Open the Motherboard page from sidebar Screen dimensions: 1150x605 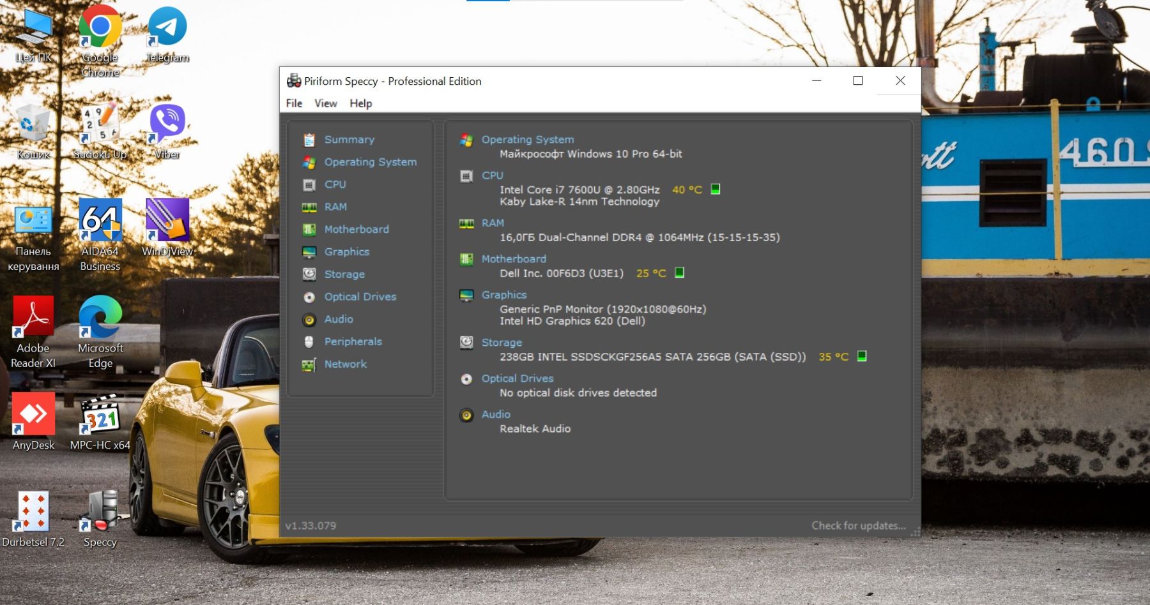[x=356, y=229]
